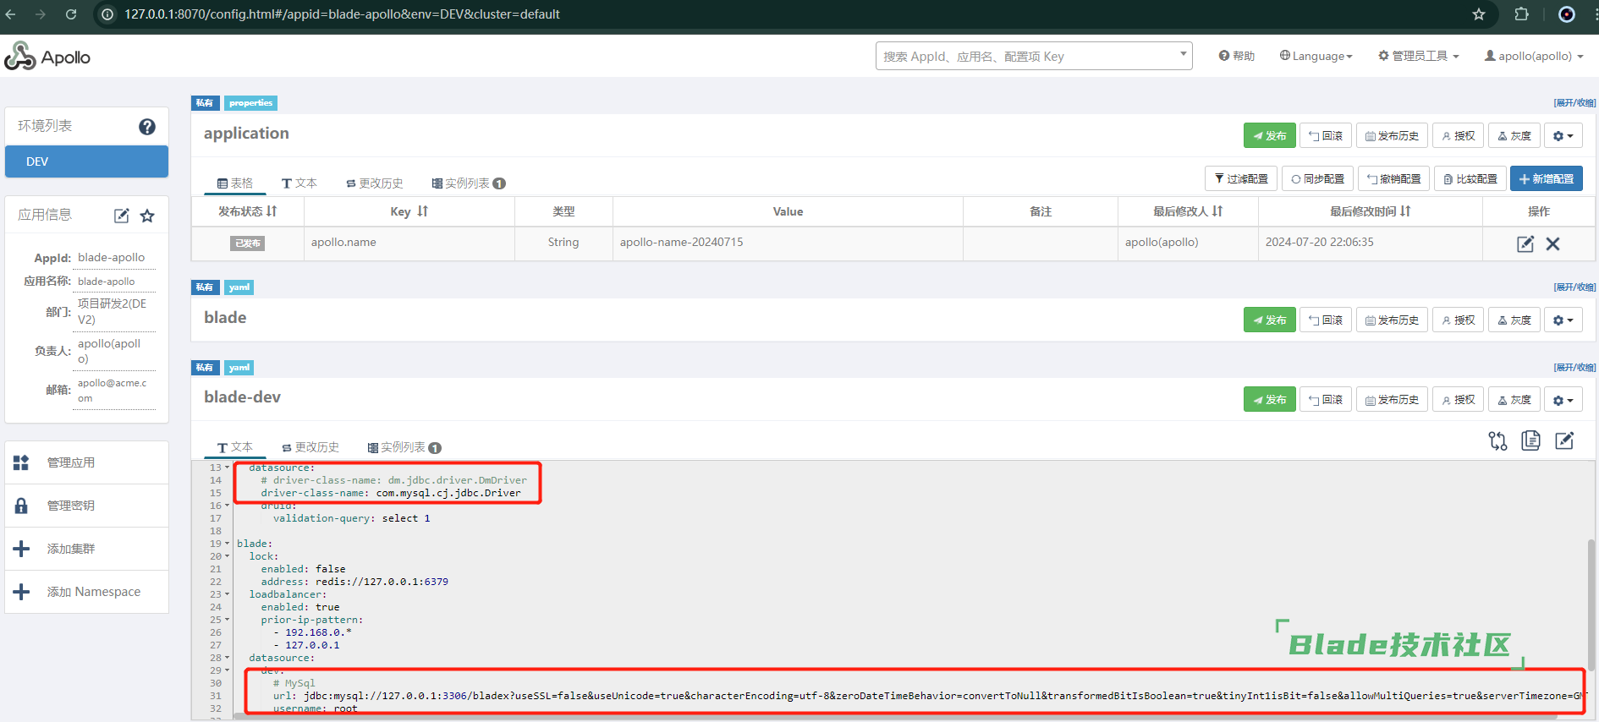1599x722 pixels.
Task: Select DEV environment
Action: [x=86, y=161]
